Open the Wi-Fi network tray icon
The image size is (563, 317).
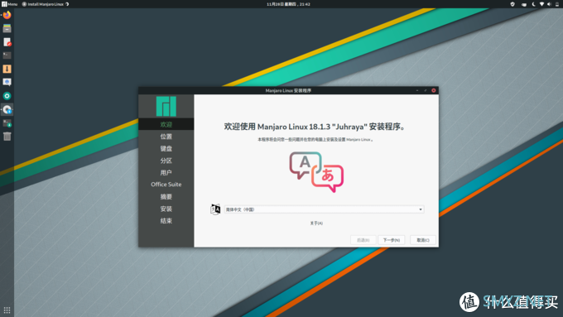(x=541, y=4)
